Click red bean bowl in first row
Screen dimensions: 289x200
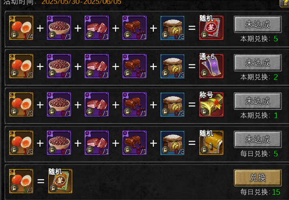[x=59, y=28]
